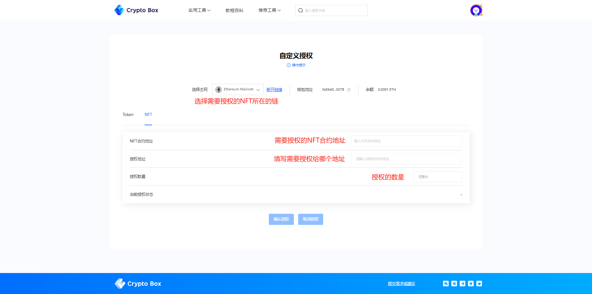Click the 当前授权状态 row label
The height and width of the screenshot is (294, 592).
tap(142, 194)
